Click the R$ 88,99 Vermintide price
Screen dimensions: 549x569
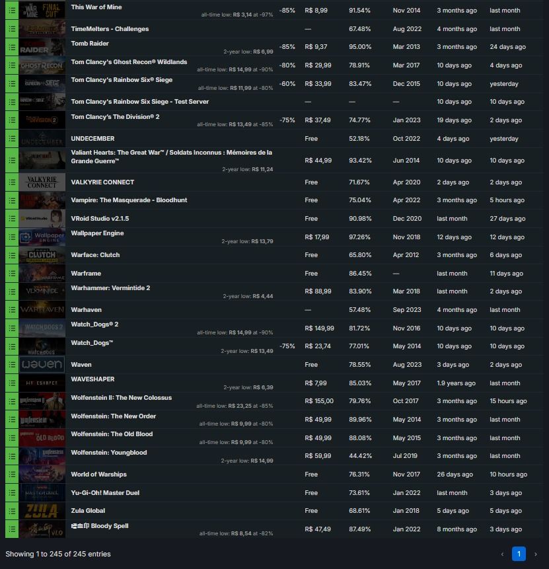pos(318,291)
